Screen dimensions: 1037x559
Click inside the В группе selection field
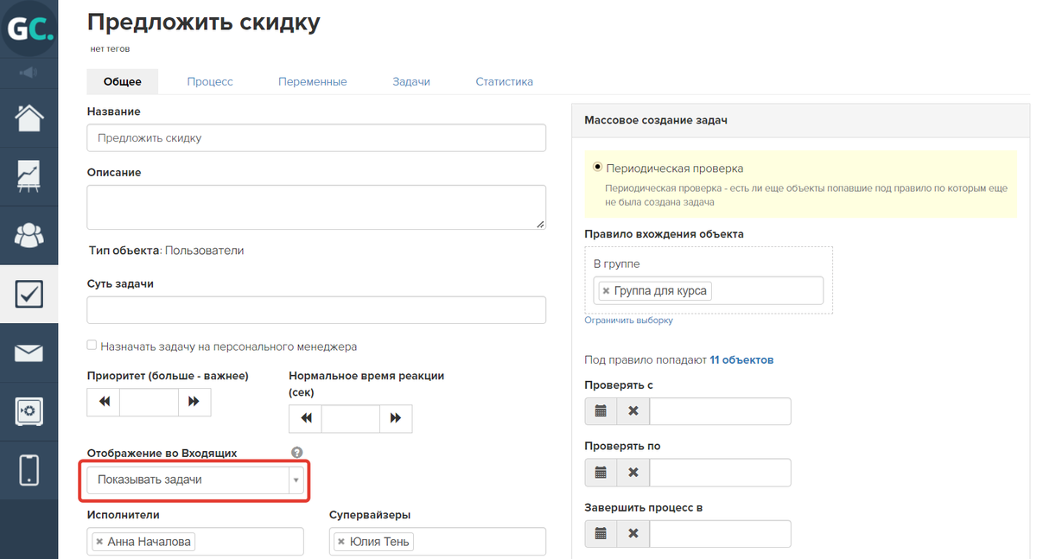point(709,290)
